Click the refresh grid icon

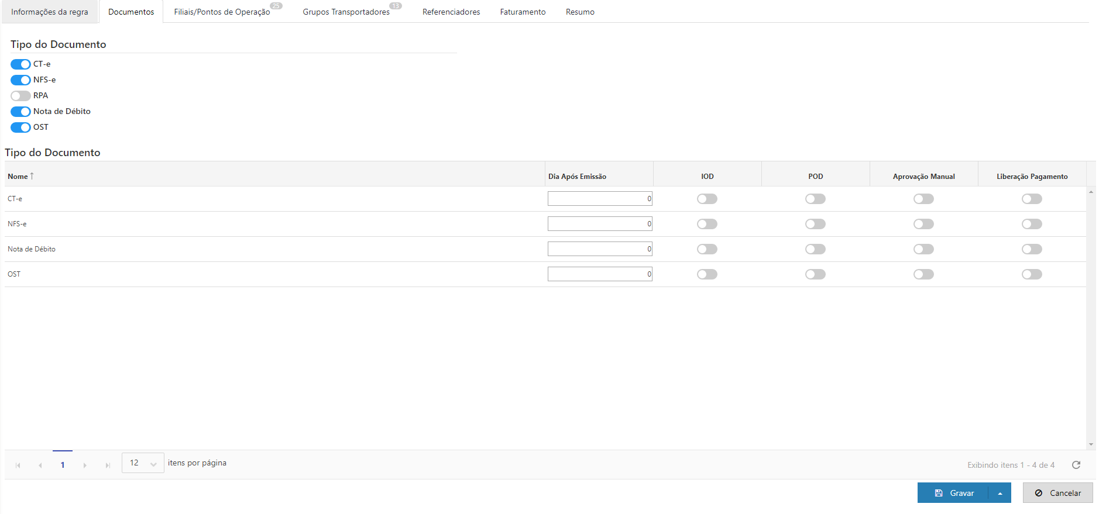point(1076,465)
